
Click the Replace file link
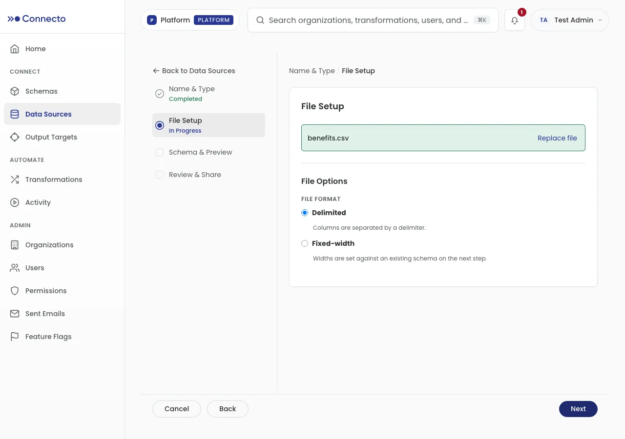(x=557, y=138)
